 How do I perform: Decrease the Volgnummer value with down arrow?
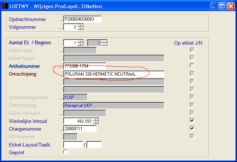(80, 28)
